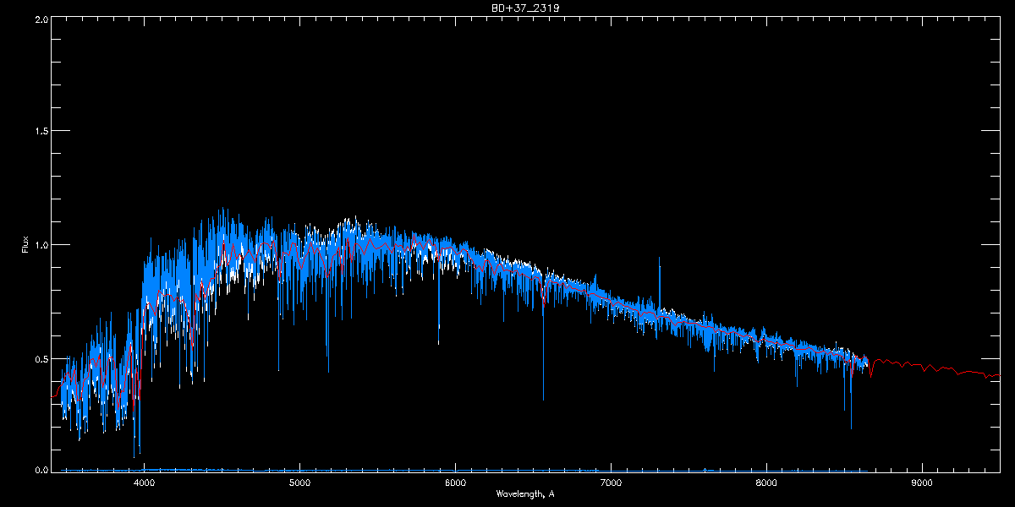Click the bottom of the deep absorption line between 6000 and 7000
Viewport: 1015px width, 507px height.
543,399
